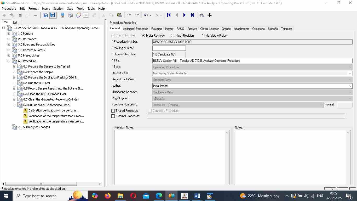357x201 pixels.
Task: Select the Major Revision radio button
Action: 143,36
